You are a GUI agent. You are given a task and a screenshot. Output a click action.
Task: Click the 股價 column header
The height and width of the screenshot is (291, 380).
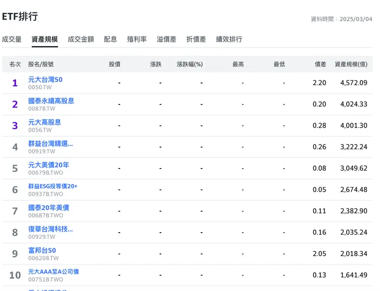tap(115, 64)
